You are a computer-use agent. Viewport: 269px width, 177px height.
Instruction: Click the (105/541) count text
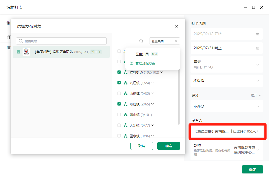tap(82, 52)
